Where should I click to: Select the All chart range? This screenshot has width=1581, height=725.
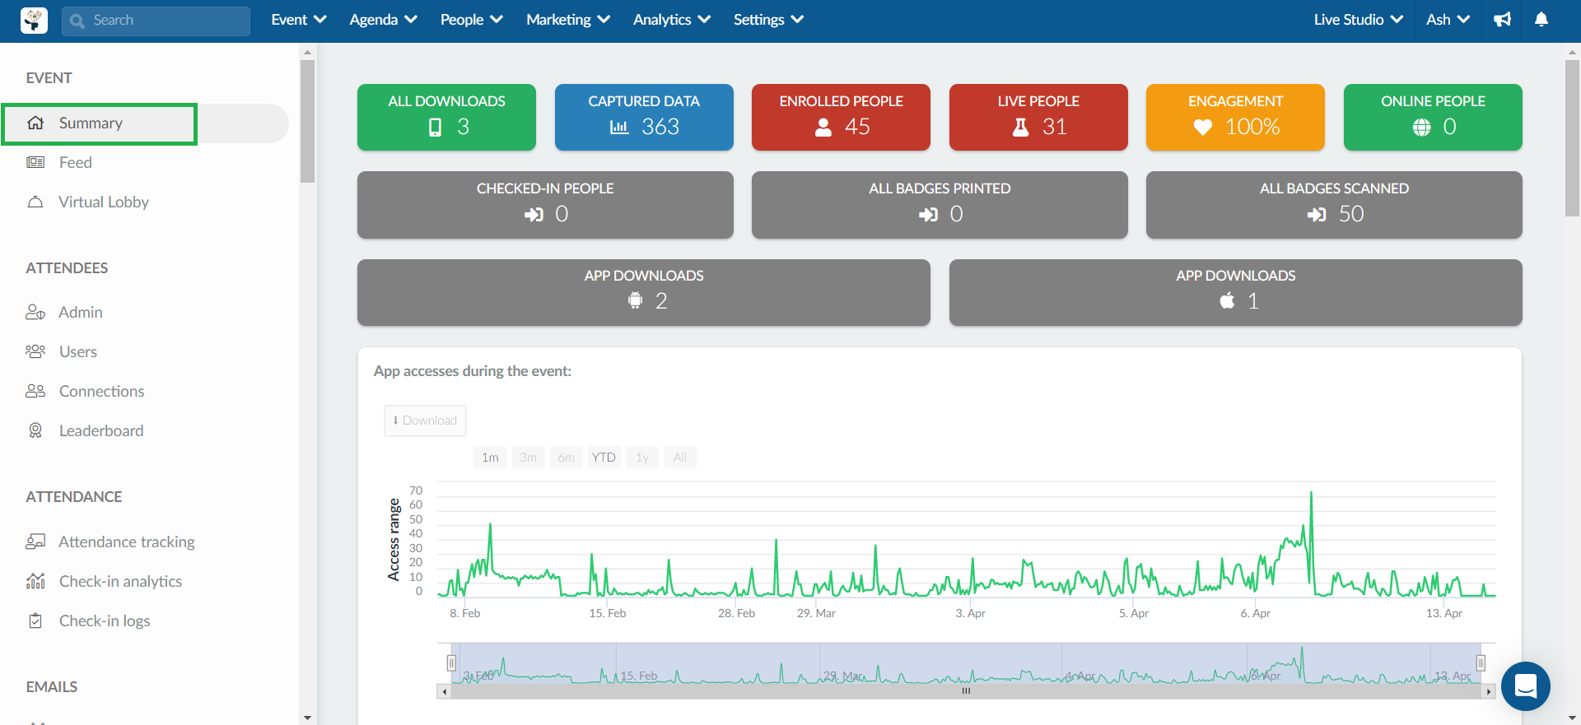coord(680,458)
